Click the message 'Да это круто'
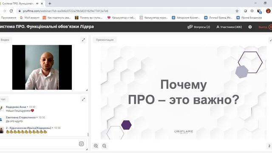Screen dimensions: 272x153 click(x=14, y=121)
